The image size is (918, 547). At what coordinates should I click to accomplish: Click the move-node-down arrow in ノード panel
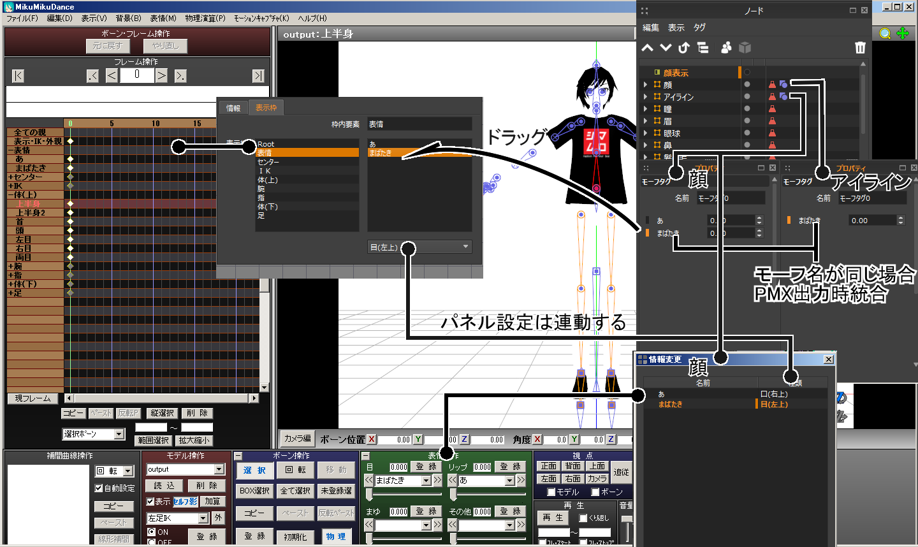click(666, 48)
